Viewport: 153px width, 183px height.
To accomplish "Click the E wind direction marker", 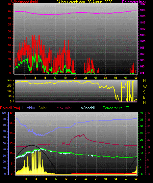I will click(x=144, y=97).
